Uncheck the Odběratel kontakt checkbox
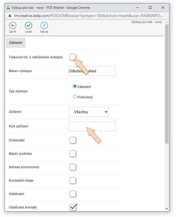 click(x=73, y=207)
